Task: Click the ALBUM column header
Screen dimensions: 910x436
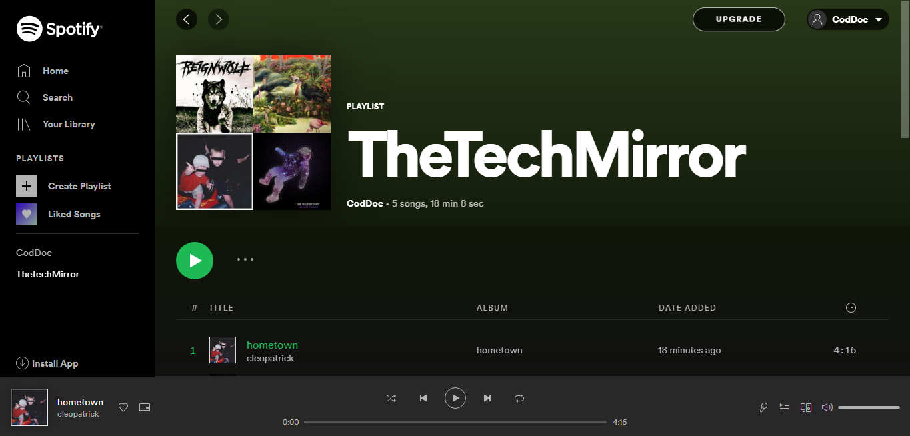Action: 492,308
